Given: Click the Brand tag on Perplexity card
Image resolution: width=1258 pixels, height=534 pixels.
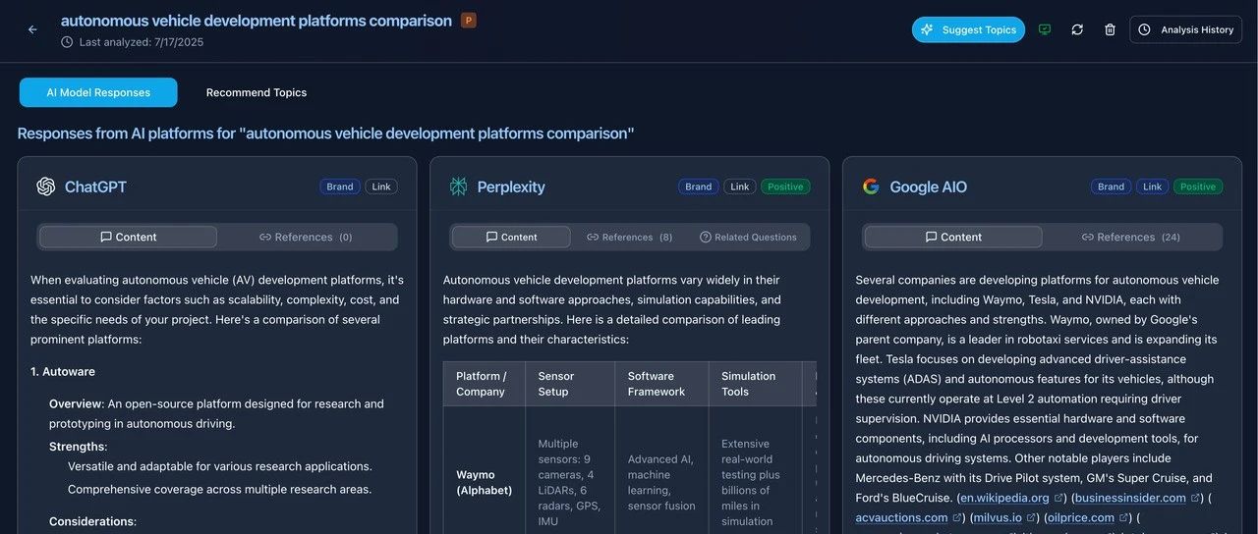Looking at the screenshot, I should [699, 187].
